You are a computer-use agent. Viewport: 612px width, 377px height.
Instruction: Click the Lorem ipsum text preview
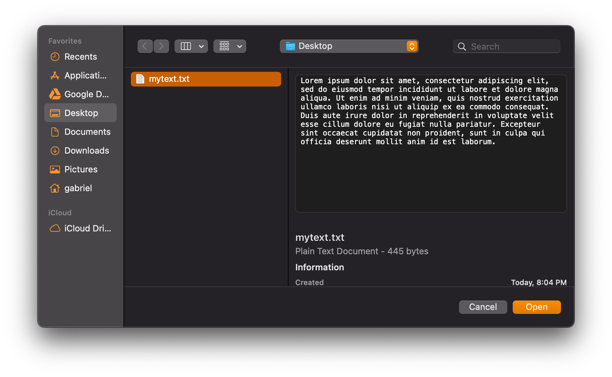pos(429,111)
